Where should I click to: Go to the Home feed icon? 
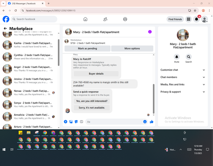click(85, 19)
